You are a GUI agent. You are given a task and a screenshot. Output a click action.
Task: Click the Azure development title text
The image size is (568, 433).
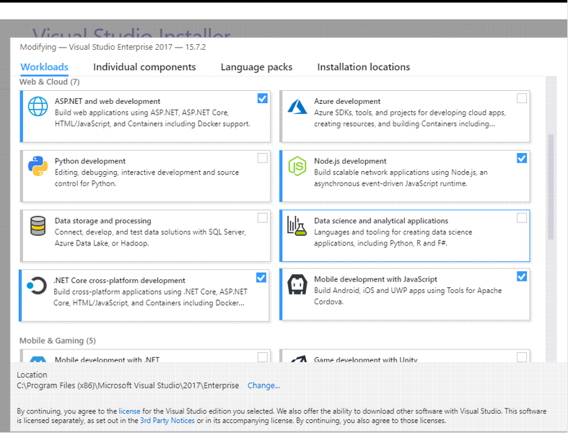(347, 102)
